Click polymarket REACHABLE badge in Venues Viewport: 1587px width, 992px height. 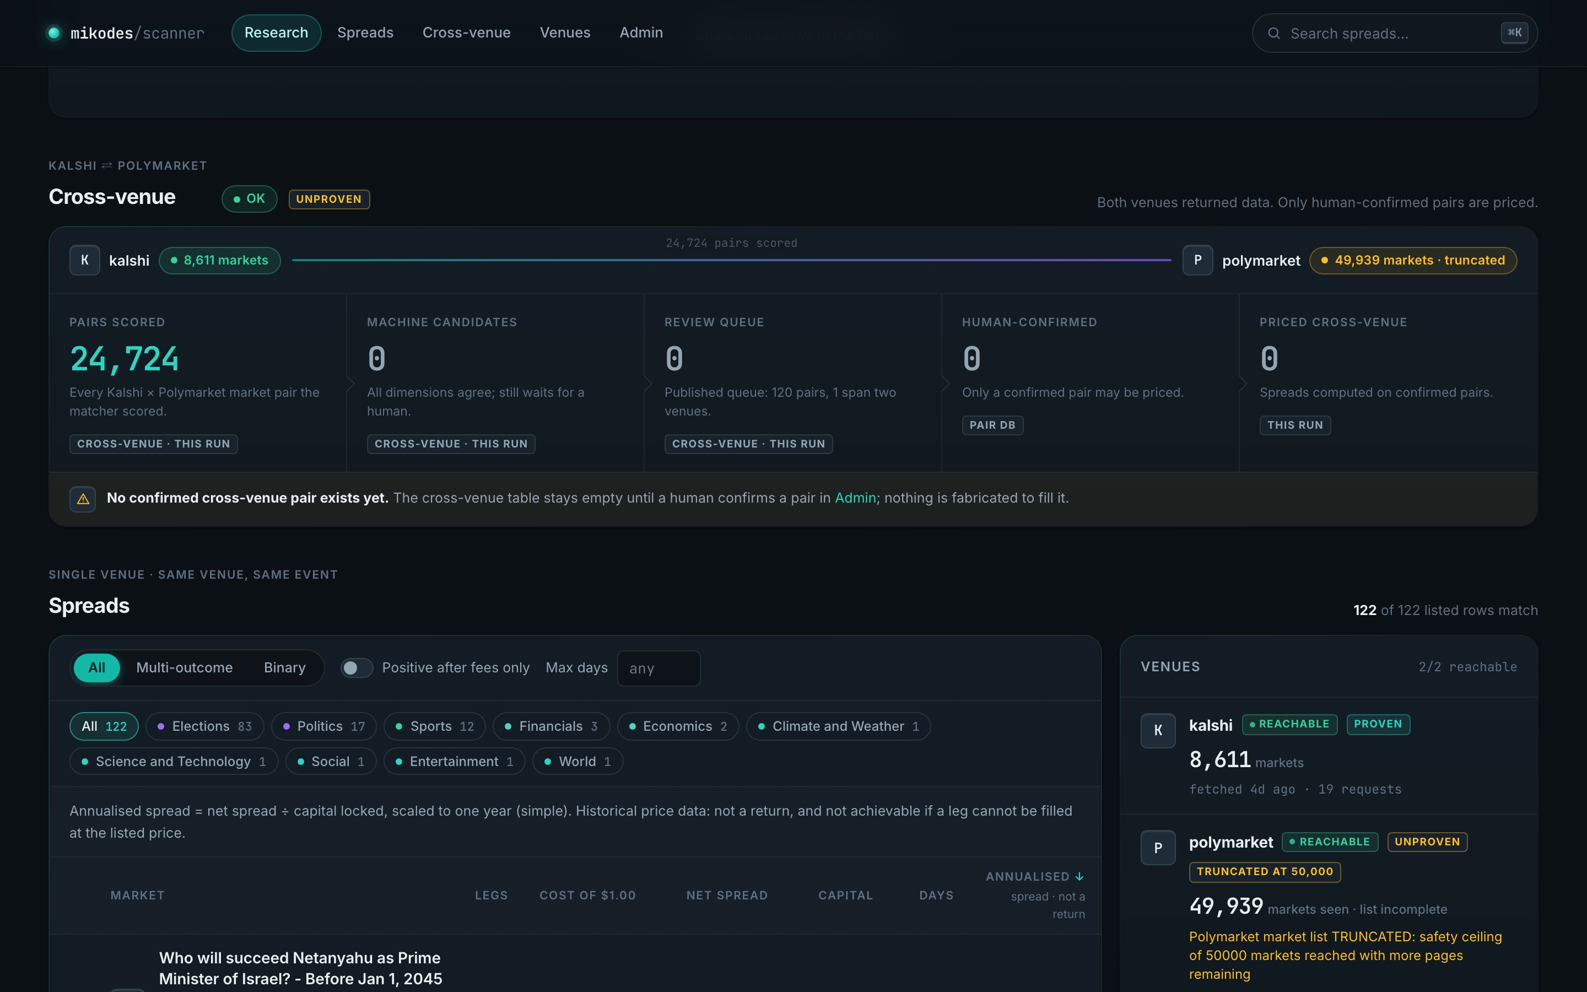tap(1329, 842)
